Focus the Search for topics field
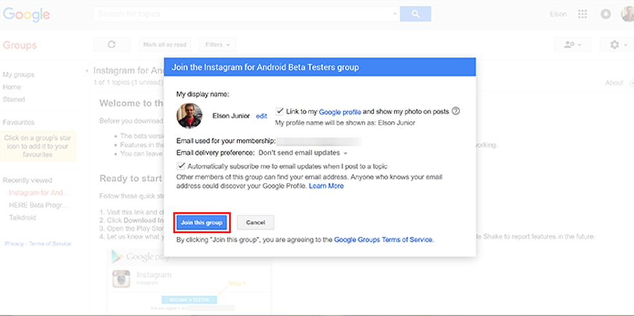 (243, 14)
